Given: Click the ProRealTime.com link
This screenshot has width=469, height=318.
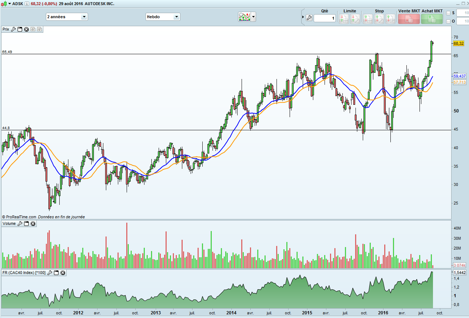Looking at the screenshot, I should pyautogui.click(x=21, y=217).
